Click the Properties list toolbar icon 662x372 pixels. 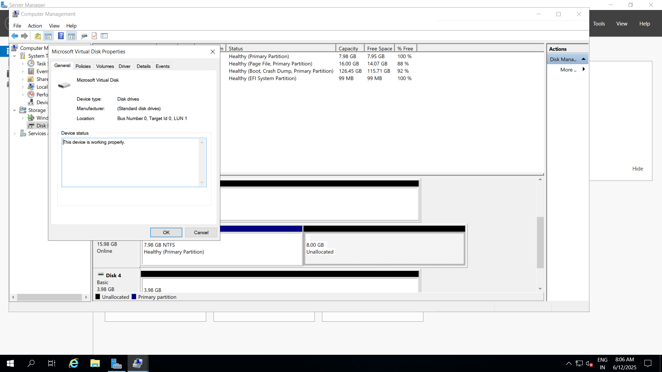[x=104, y=36]
